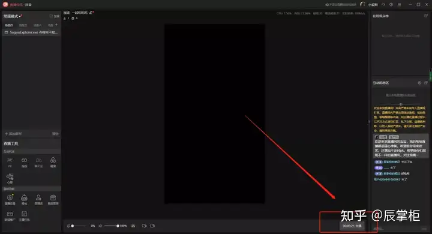Click the speaker announcement notice in title bar
Screen dimensions: 432x234
(x=341, y=5)
